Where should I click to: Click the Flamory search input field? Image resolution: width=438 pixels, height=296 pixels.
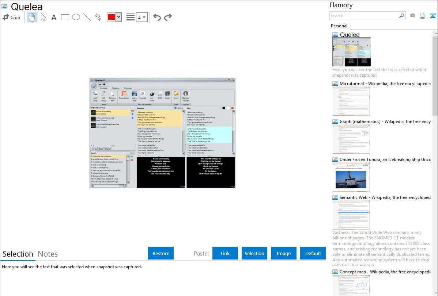[364, 16]
